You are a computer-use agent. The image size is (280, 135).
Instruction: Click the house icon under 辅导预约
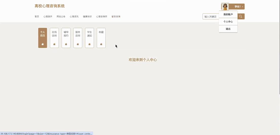pyautogui.click(x=66, y=44)
